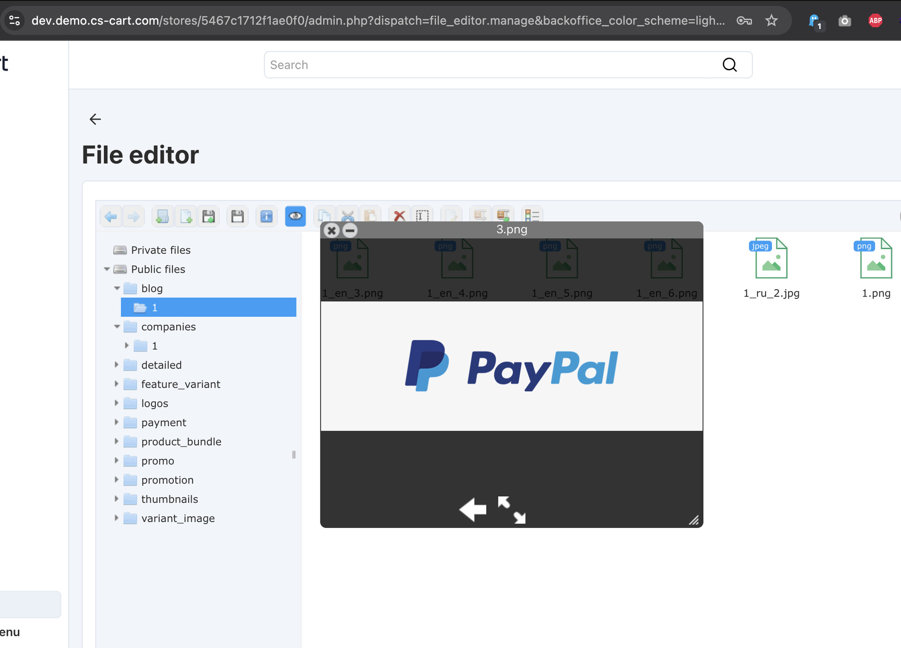
Task: Collapse the blog folder tree arrow
Action: pos(117,288)
